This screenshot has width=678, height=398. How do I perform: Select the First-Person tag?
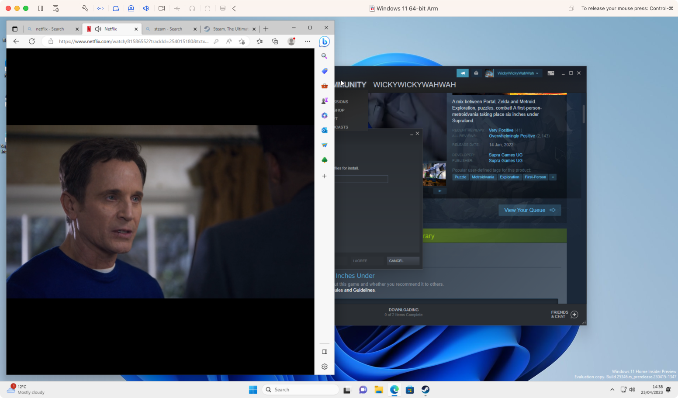pyautogui.click(x=535, y=177)
